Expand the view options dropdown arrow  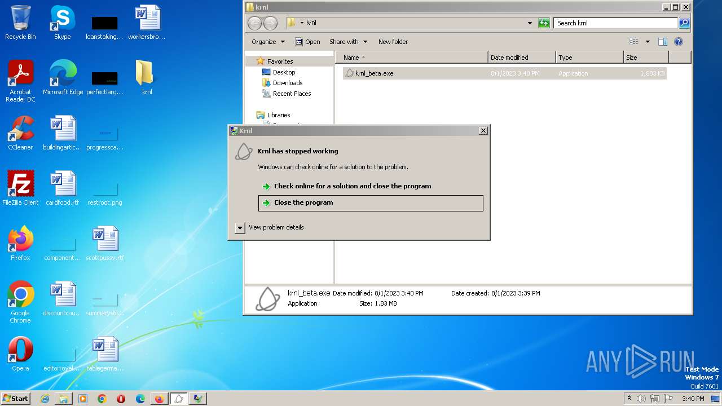(x=648, y=42)
